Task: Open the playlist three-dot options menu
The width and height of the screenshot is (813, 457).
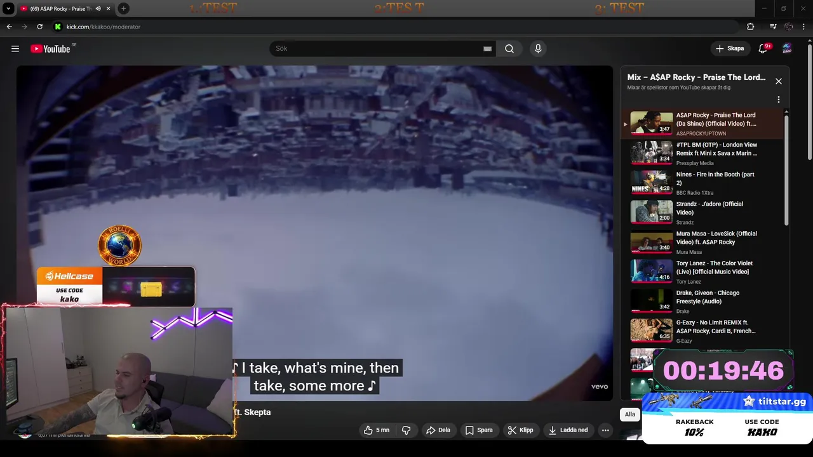Action: pyautogui.click(x=779, y=100)
